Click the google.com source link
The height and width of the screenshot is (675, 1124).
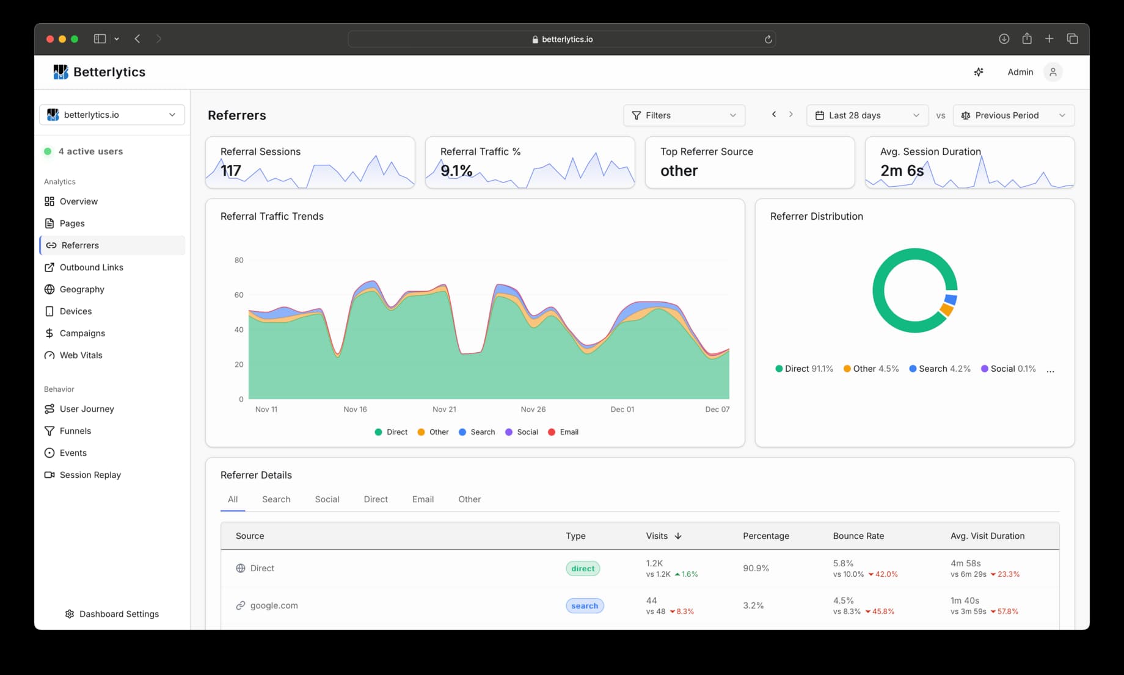tap(274, 605)
